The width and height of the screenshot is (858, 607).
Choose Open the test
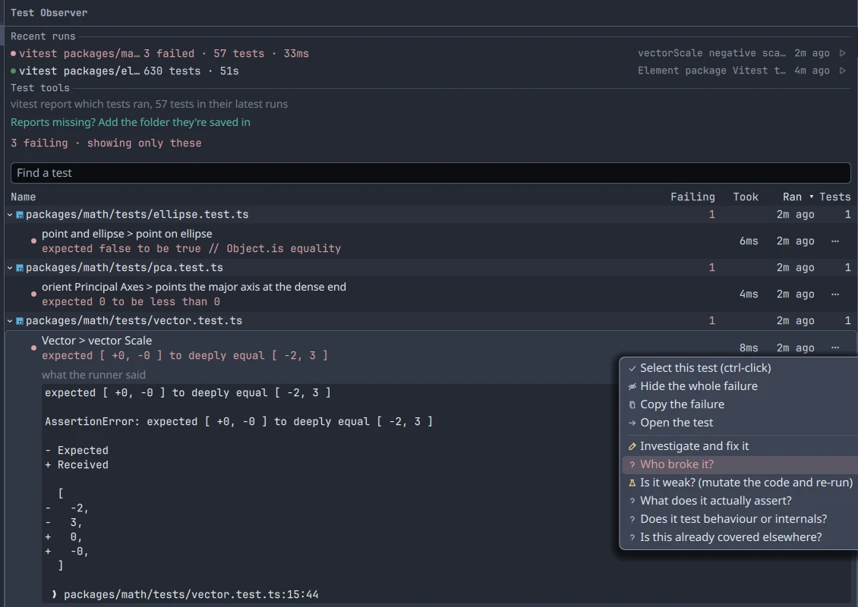[x=740, y=422]
